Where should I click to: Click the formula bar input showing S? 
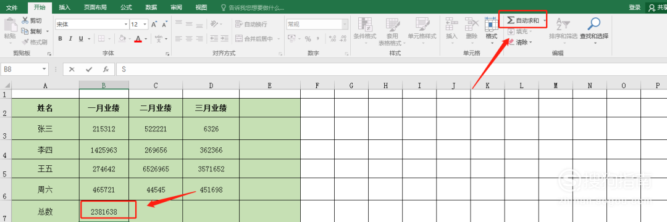pyautogui.click(x=392, y=69)
